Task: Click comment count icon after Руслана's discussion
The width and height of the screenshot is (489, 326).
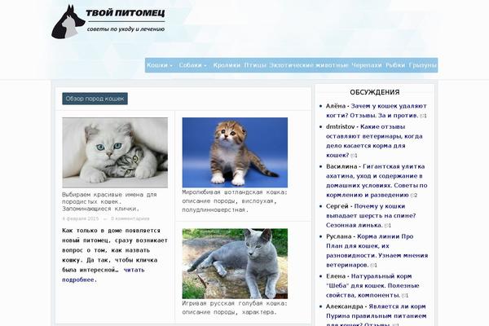Action: click(x=374, y=265)
